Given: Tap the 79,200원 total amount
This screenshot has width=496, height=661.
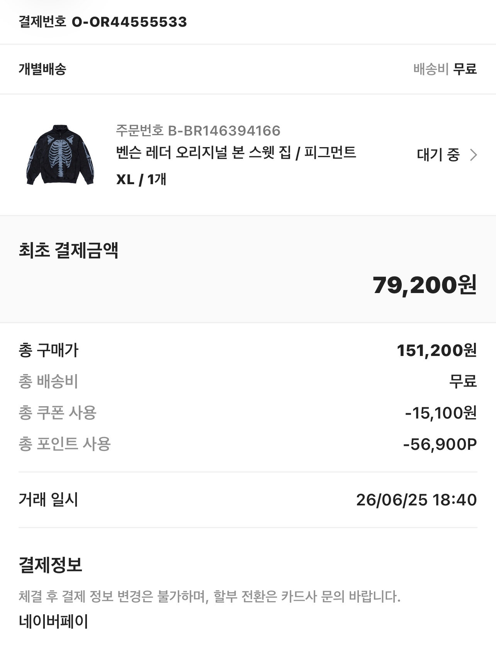Looking at the screenshot, I should (x=425, y=285).
